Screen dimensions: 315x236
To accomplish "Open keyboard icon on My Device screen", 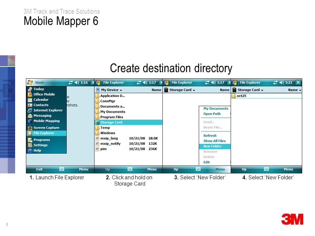I will [x=130, y=169].
